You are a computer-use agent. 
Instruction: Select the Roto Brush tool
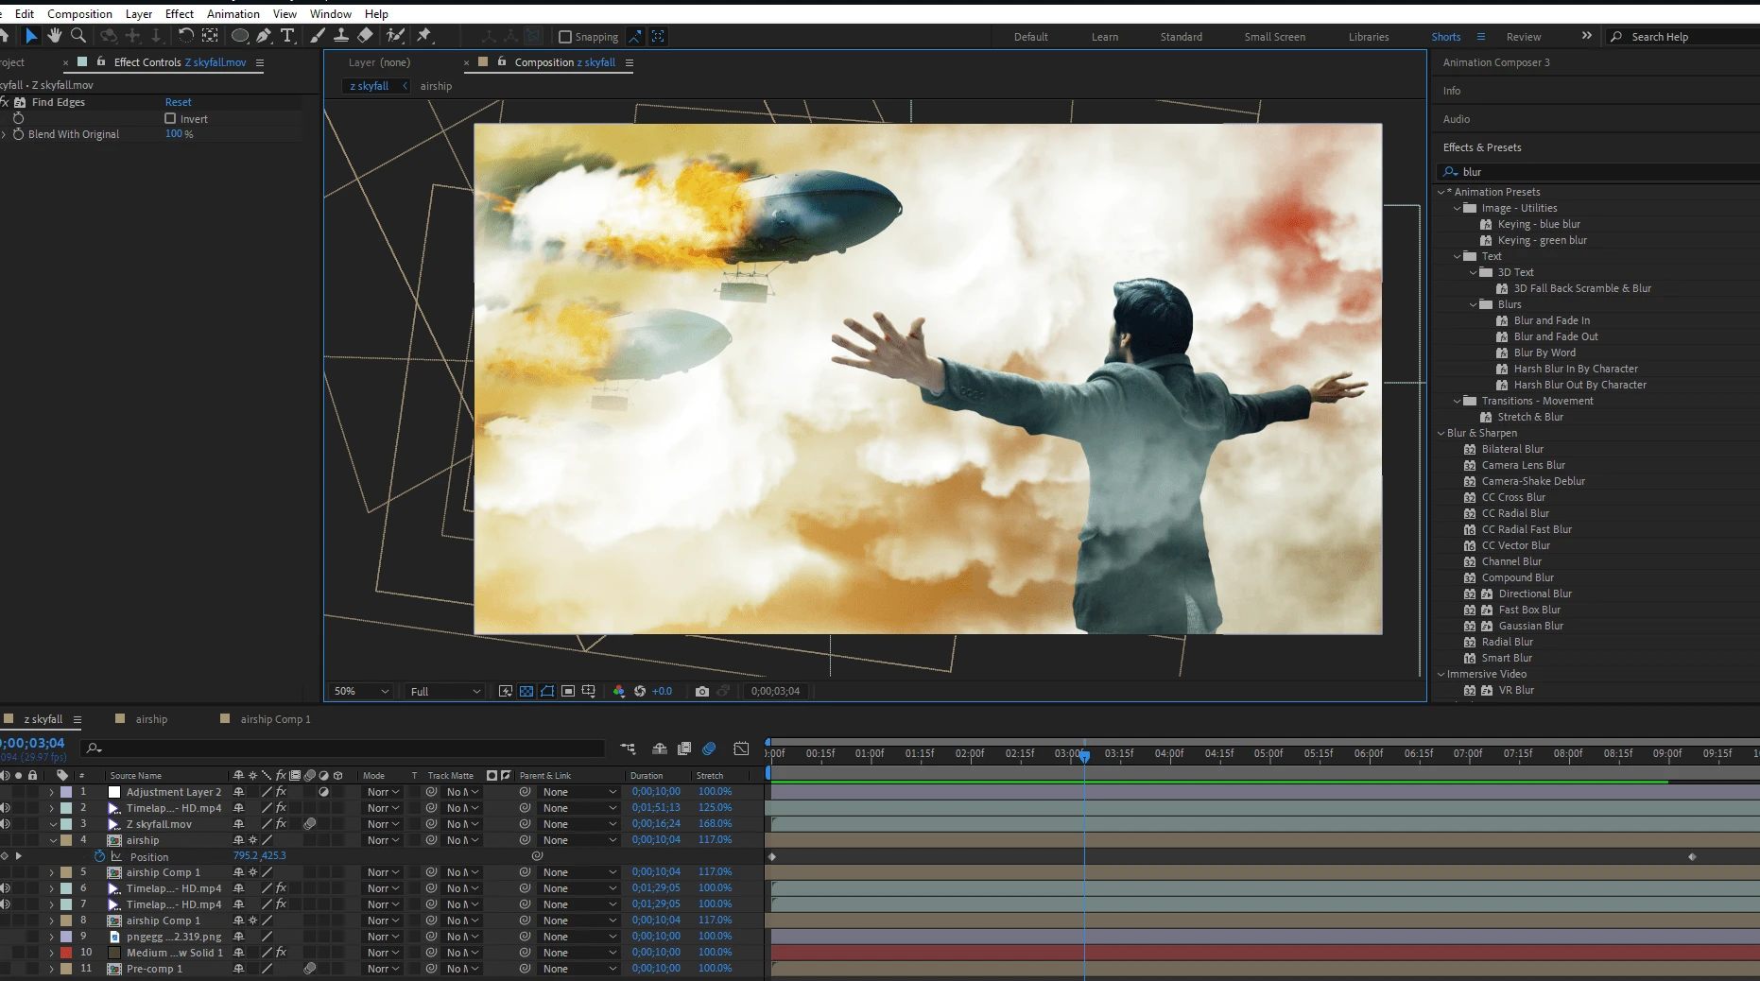pyautogui.click(x=395, y=36)
